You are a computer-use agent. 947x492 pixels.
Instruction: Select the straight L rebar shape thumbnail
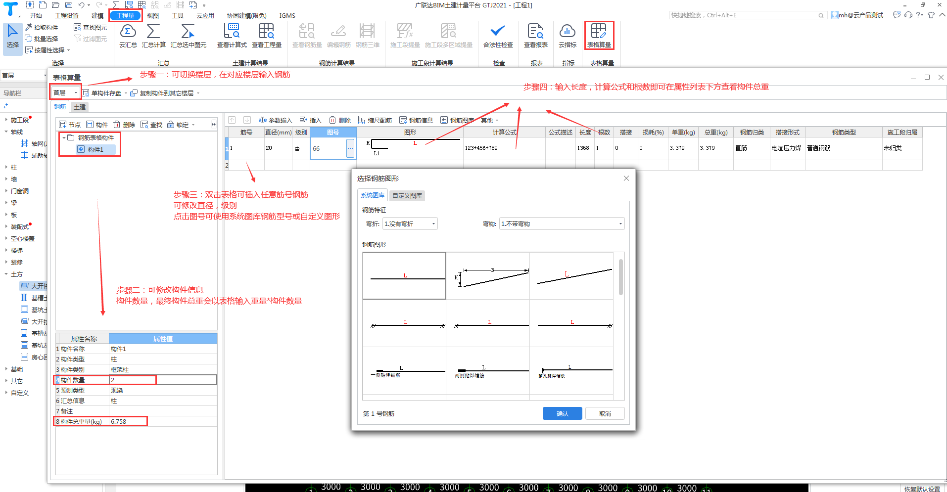click(404, 276)
